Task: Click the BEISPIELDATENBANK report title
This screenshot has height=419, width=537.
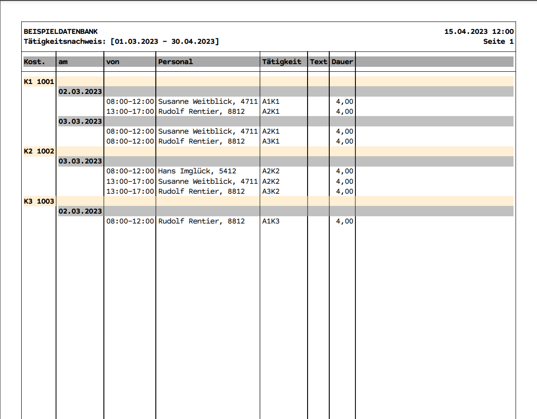Action: 61,32
